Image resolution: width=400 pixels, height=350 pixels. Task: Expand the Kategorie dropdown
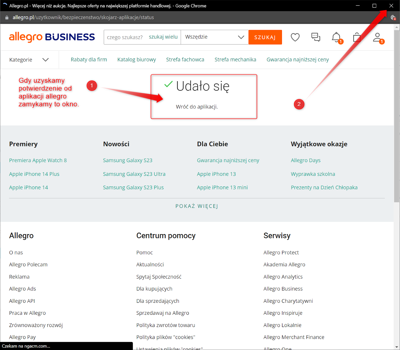[x=29, y=60]
